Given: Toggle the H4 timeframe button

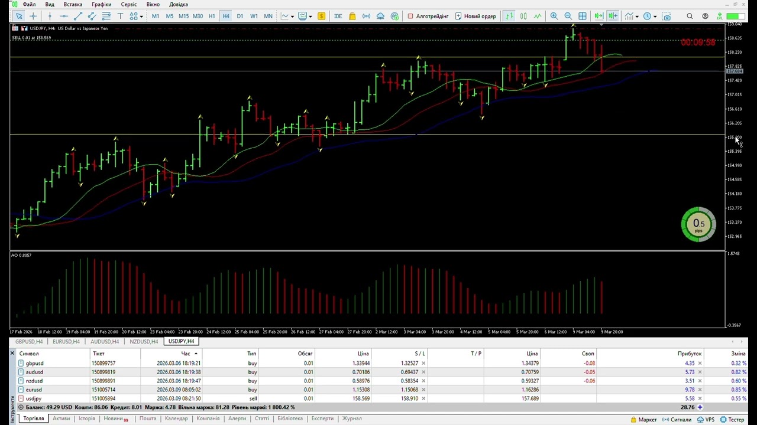Looking at the screenshot, I should click(225, 16).
